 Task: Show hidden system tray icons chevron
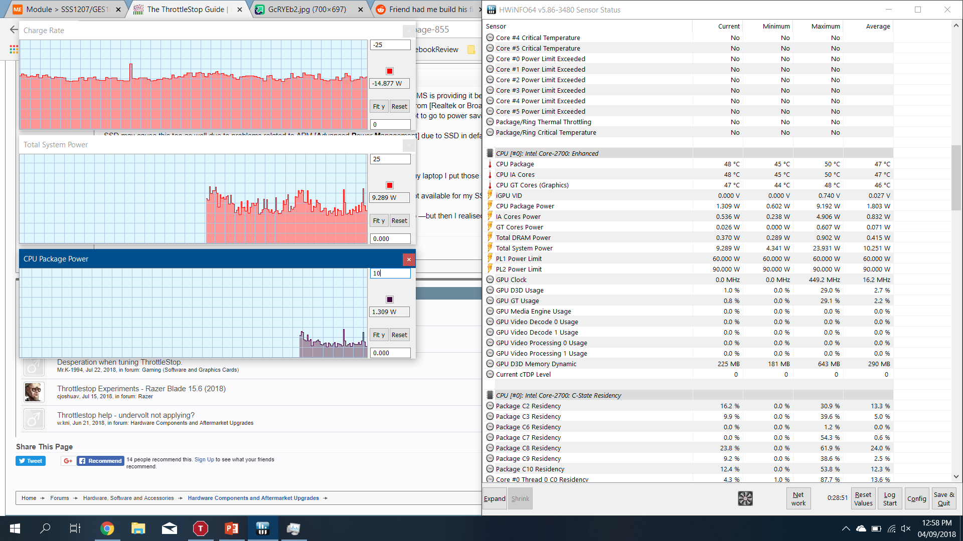click(846, 528)
